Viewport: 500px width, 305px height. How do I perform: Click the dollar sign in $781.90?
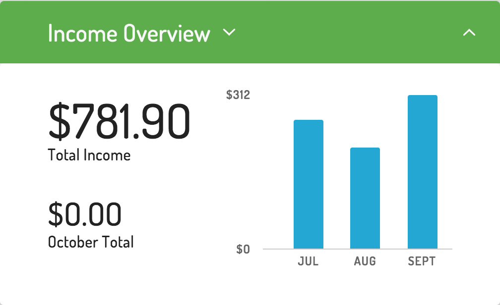[60, 122]
